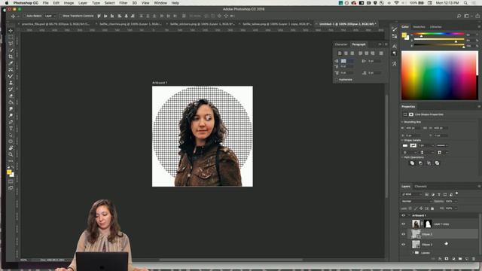Select the Hand tool

pos(11,148)
